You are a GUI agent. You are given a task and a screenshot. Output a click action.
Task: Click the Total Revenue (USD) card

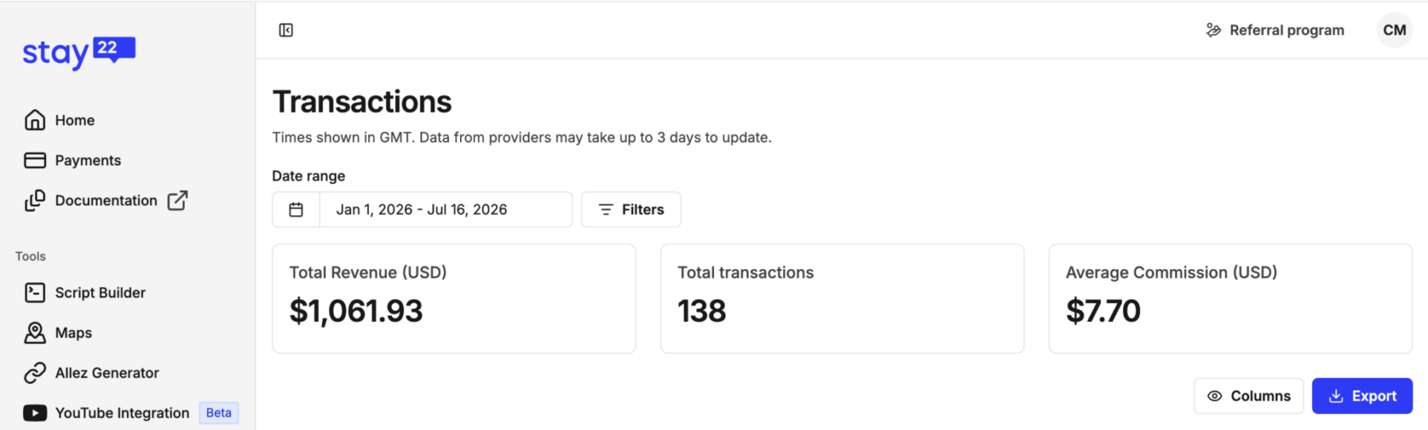[x=454, y=298]
